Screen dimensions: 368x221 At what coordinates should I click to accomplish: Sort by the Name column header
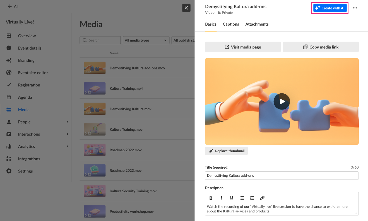pos(114,53)
